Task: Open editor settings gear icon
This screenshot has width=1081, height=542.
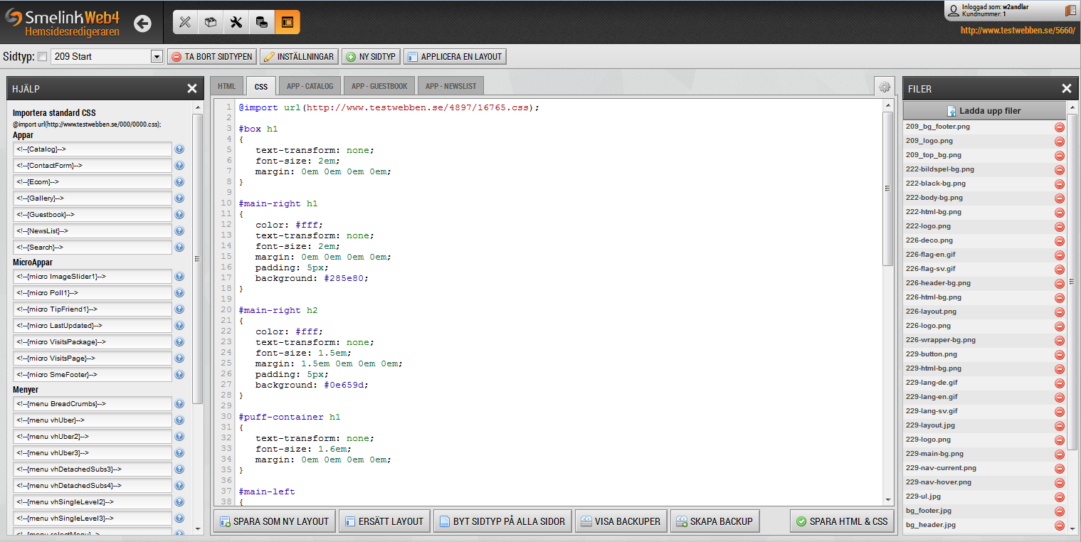Action: click(885, 87)
